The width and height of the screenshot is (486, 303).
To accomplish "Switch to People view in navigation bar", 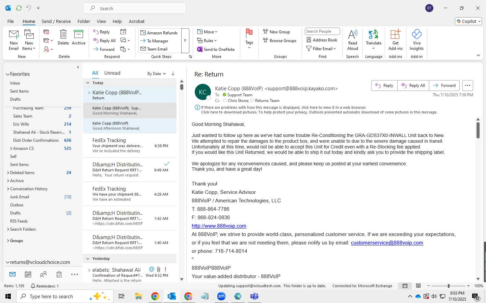I will click(x=44, y=275).
